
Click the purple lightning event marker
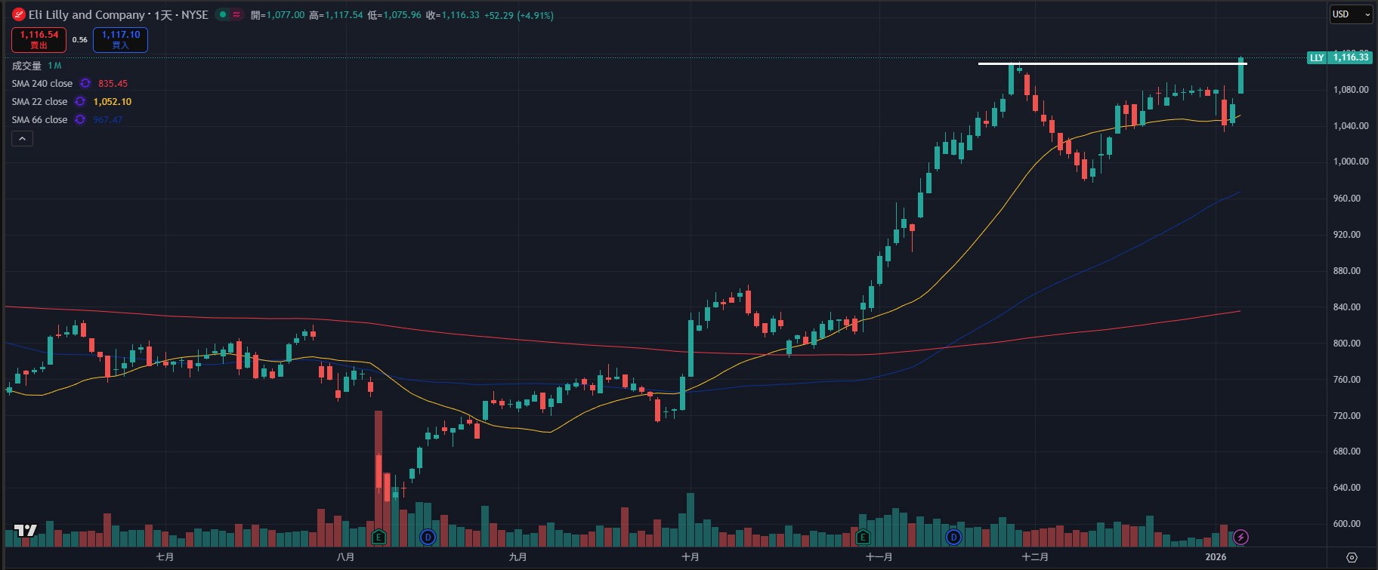click(1241, 538)
